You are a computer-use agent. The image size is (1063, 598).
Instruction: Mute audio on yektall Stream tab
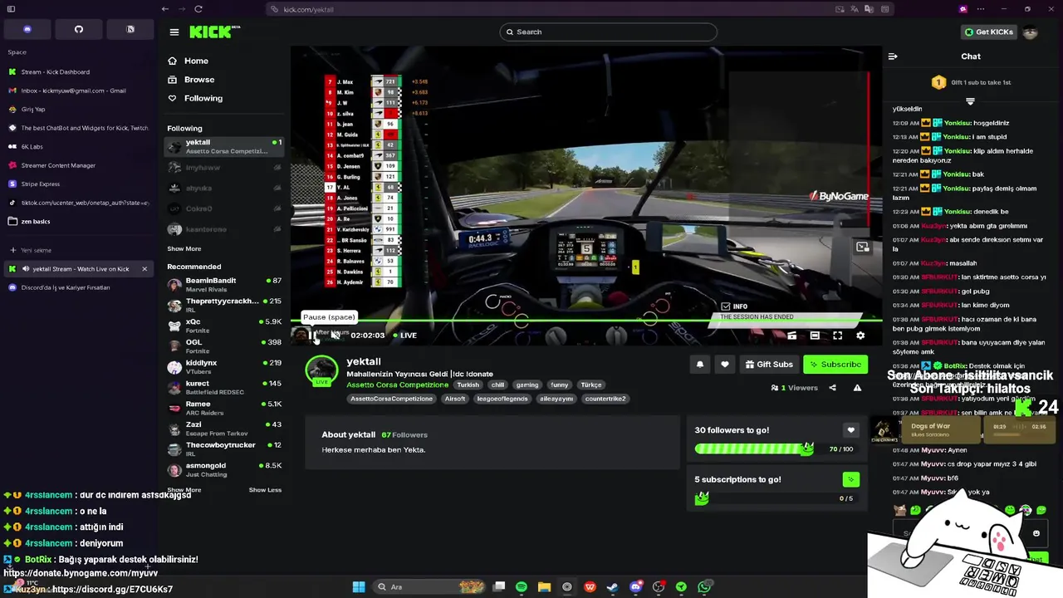click(27, 269)
